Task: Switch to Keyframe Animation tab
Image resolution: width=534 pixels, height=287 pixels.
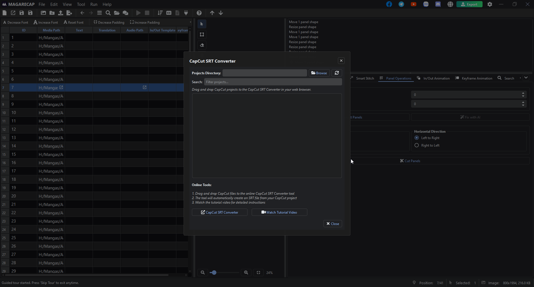Action: click(x=474, y=78)
